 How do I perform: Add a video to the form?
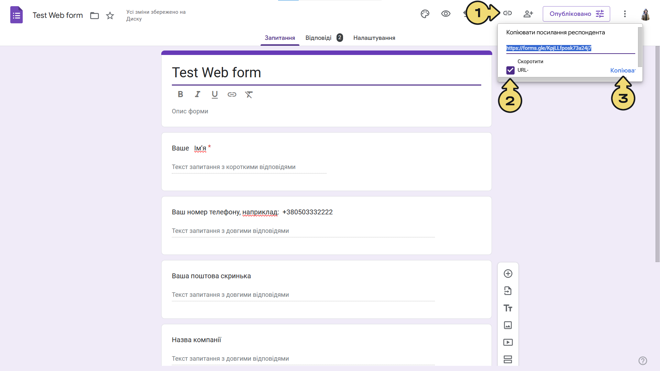click(x=508, y=342)
